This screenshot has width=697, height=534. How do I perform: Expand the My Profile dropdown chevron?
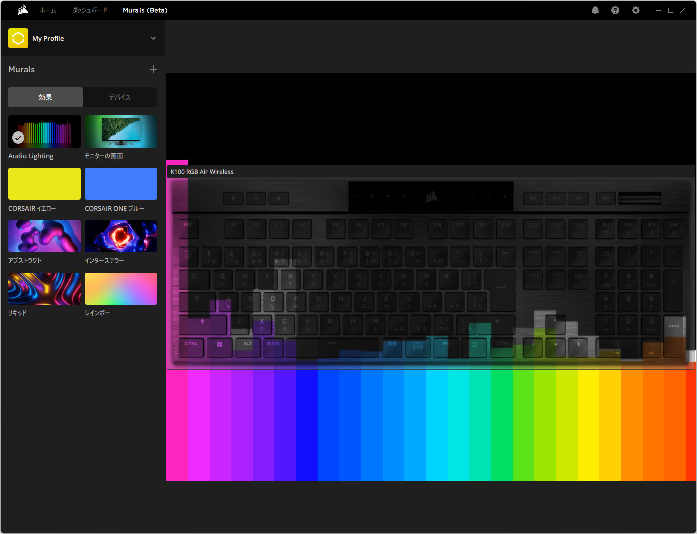pos(153,38)
